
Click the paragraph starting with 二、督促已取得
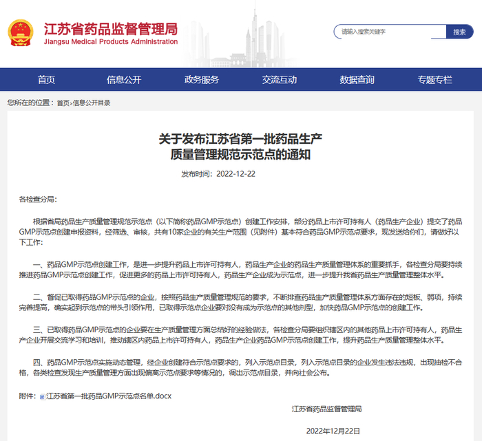(241, 302)
